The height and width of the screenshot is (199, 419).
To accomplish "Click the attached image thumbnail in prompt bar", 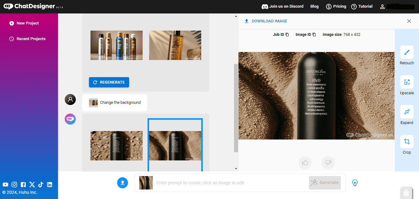I will 146,183.
